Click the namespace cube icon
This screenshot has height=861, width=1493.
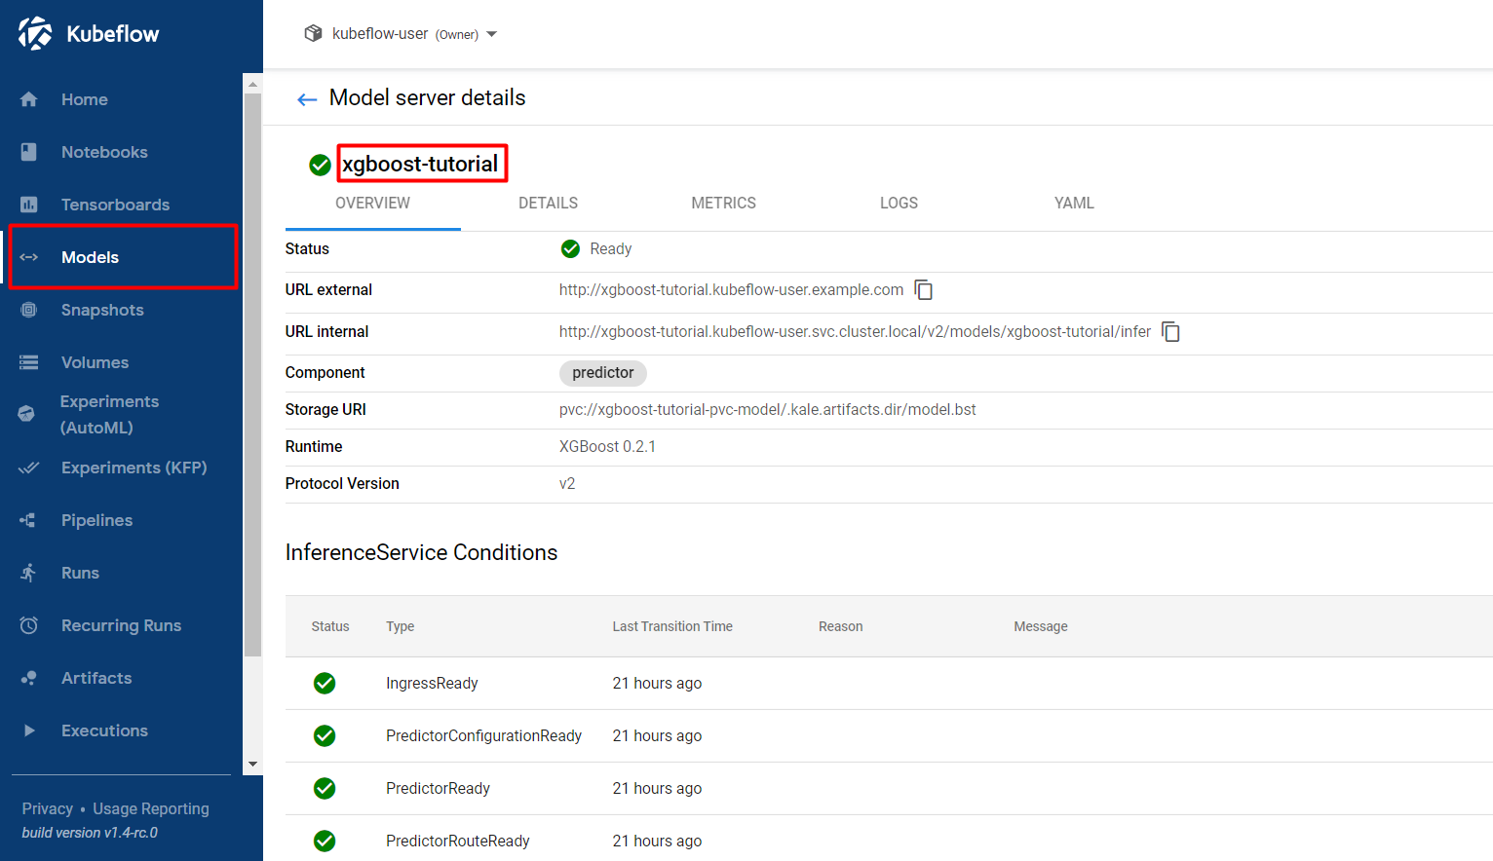pos(313,33)
